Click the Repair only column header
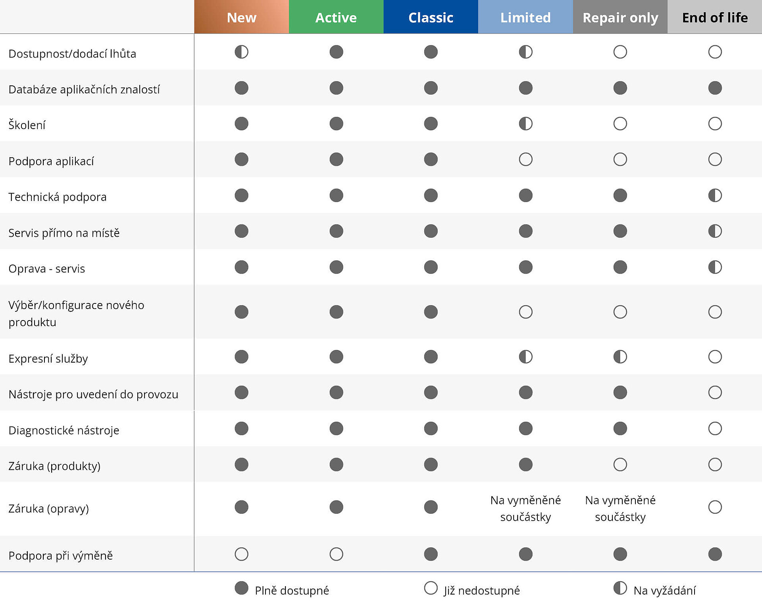 point(620,17)
